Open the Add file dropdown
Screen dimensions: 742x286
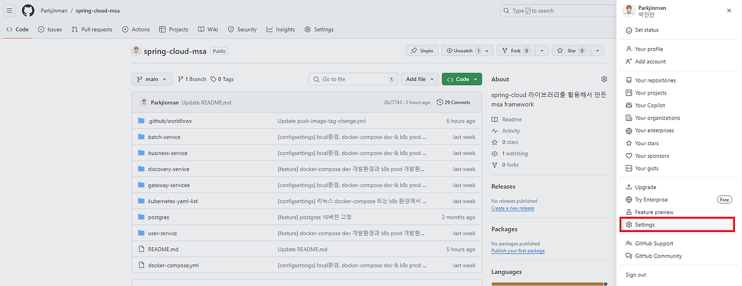point(420,79)
